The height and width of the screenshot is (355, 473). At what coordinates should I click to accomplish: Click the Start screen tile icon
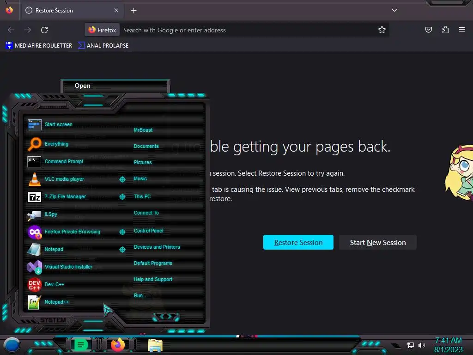click(x=34, y=124)
